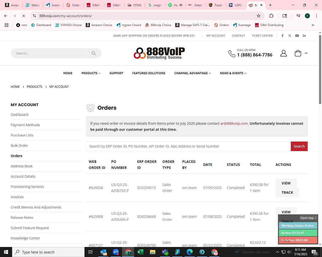Focus the order search input field
Viewport: 322px width, 257px height.
pos(188,146)
